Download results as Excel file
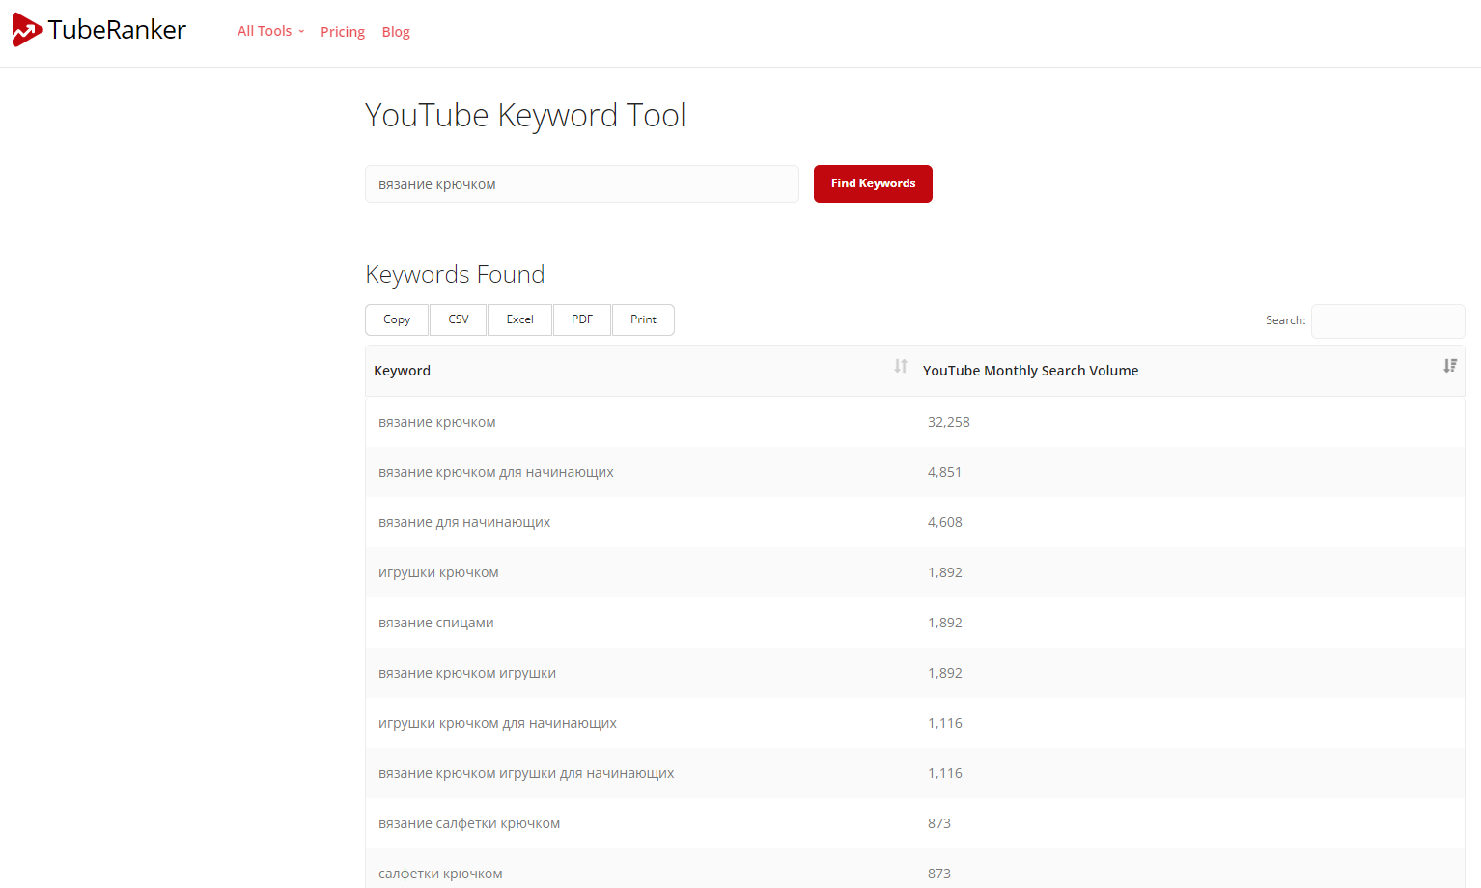The height and width of the screenshot is (888, 1481). (x=519, y=319)
